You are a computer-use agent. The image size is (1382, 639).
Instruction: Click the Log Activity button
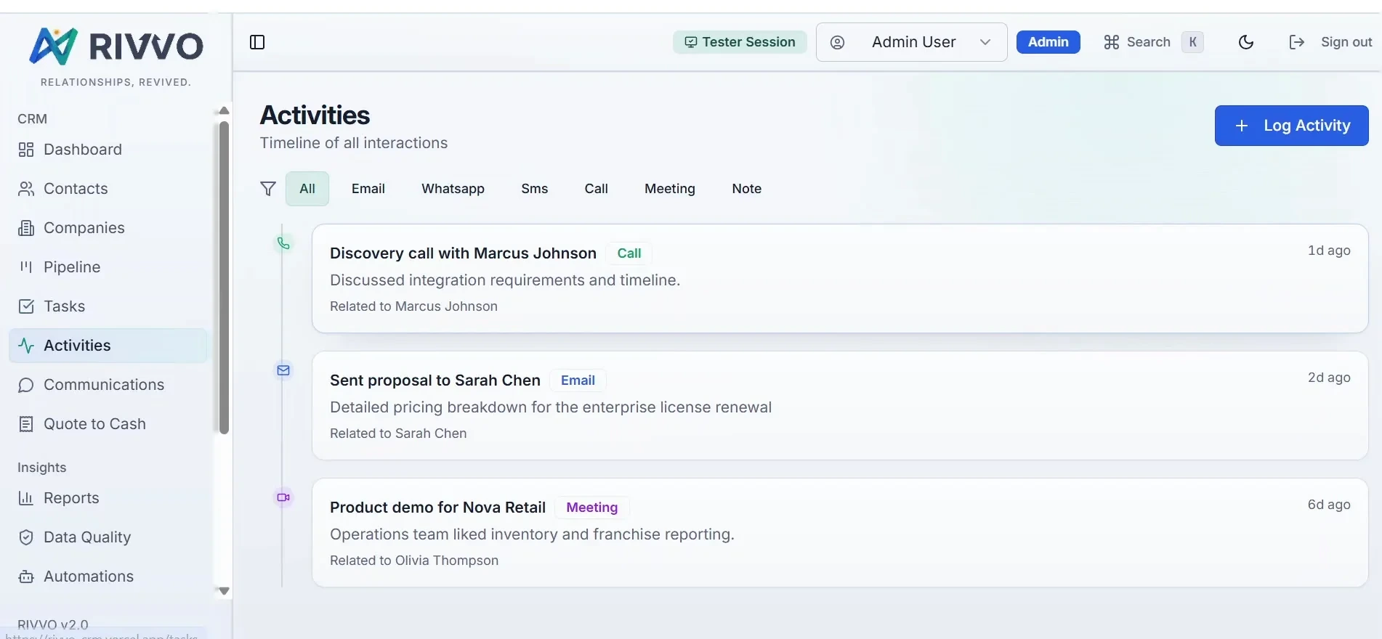(1291, 126)
